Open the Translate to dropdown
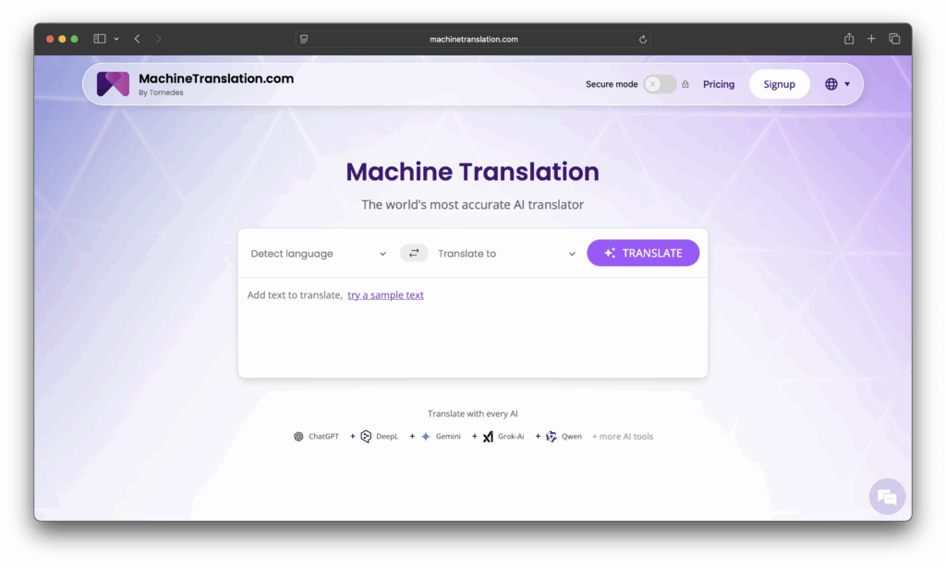Viewport: 946px width, 566px height. coord(506,254)
